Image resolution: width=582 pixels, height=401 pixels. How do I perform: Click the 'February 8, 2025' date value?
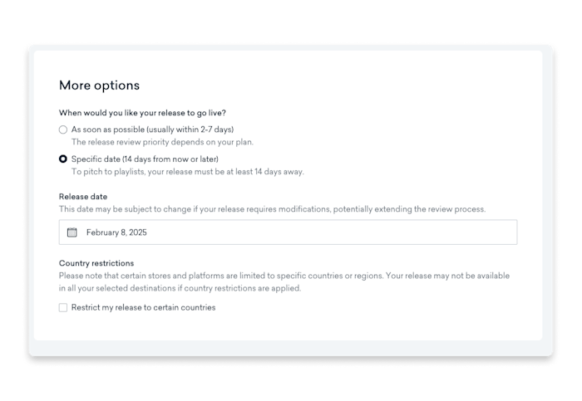pos(116,232)
